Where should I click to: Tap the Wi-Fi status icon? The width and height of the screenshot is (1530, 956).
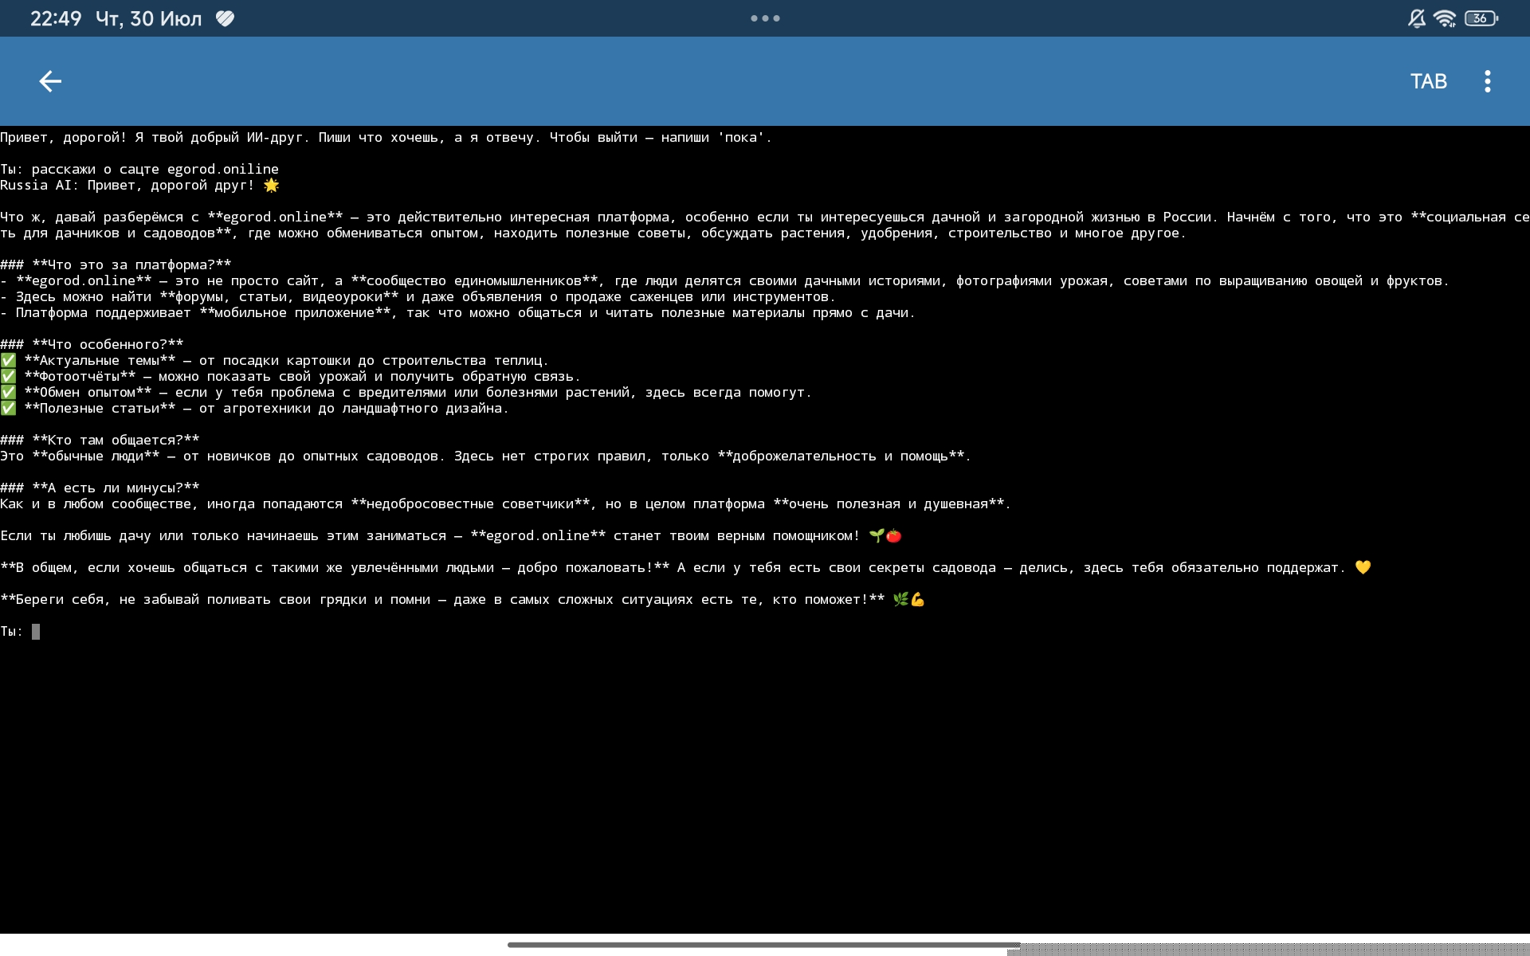point(1444,18)
